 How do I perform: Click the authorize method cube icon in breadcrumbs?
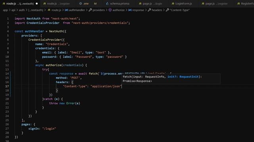(110, 10)
